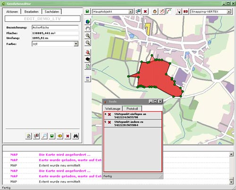Screen dimensions: 236x190
Task: Click the Bezeichnung field containing Ackerfläche
Action: tap(55, 27)
